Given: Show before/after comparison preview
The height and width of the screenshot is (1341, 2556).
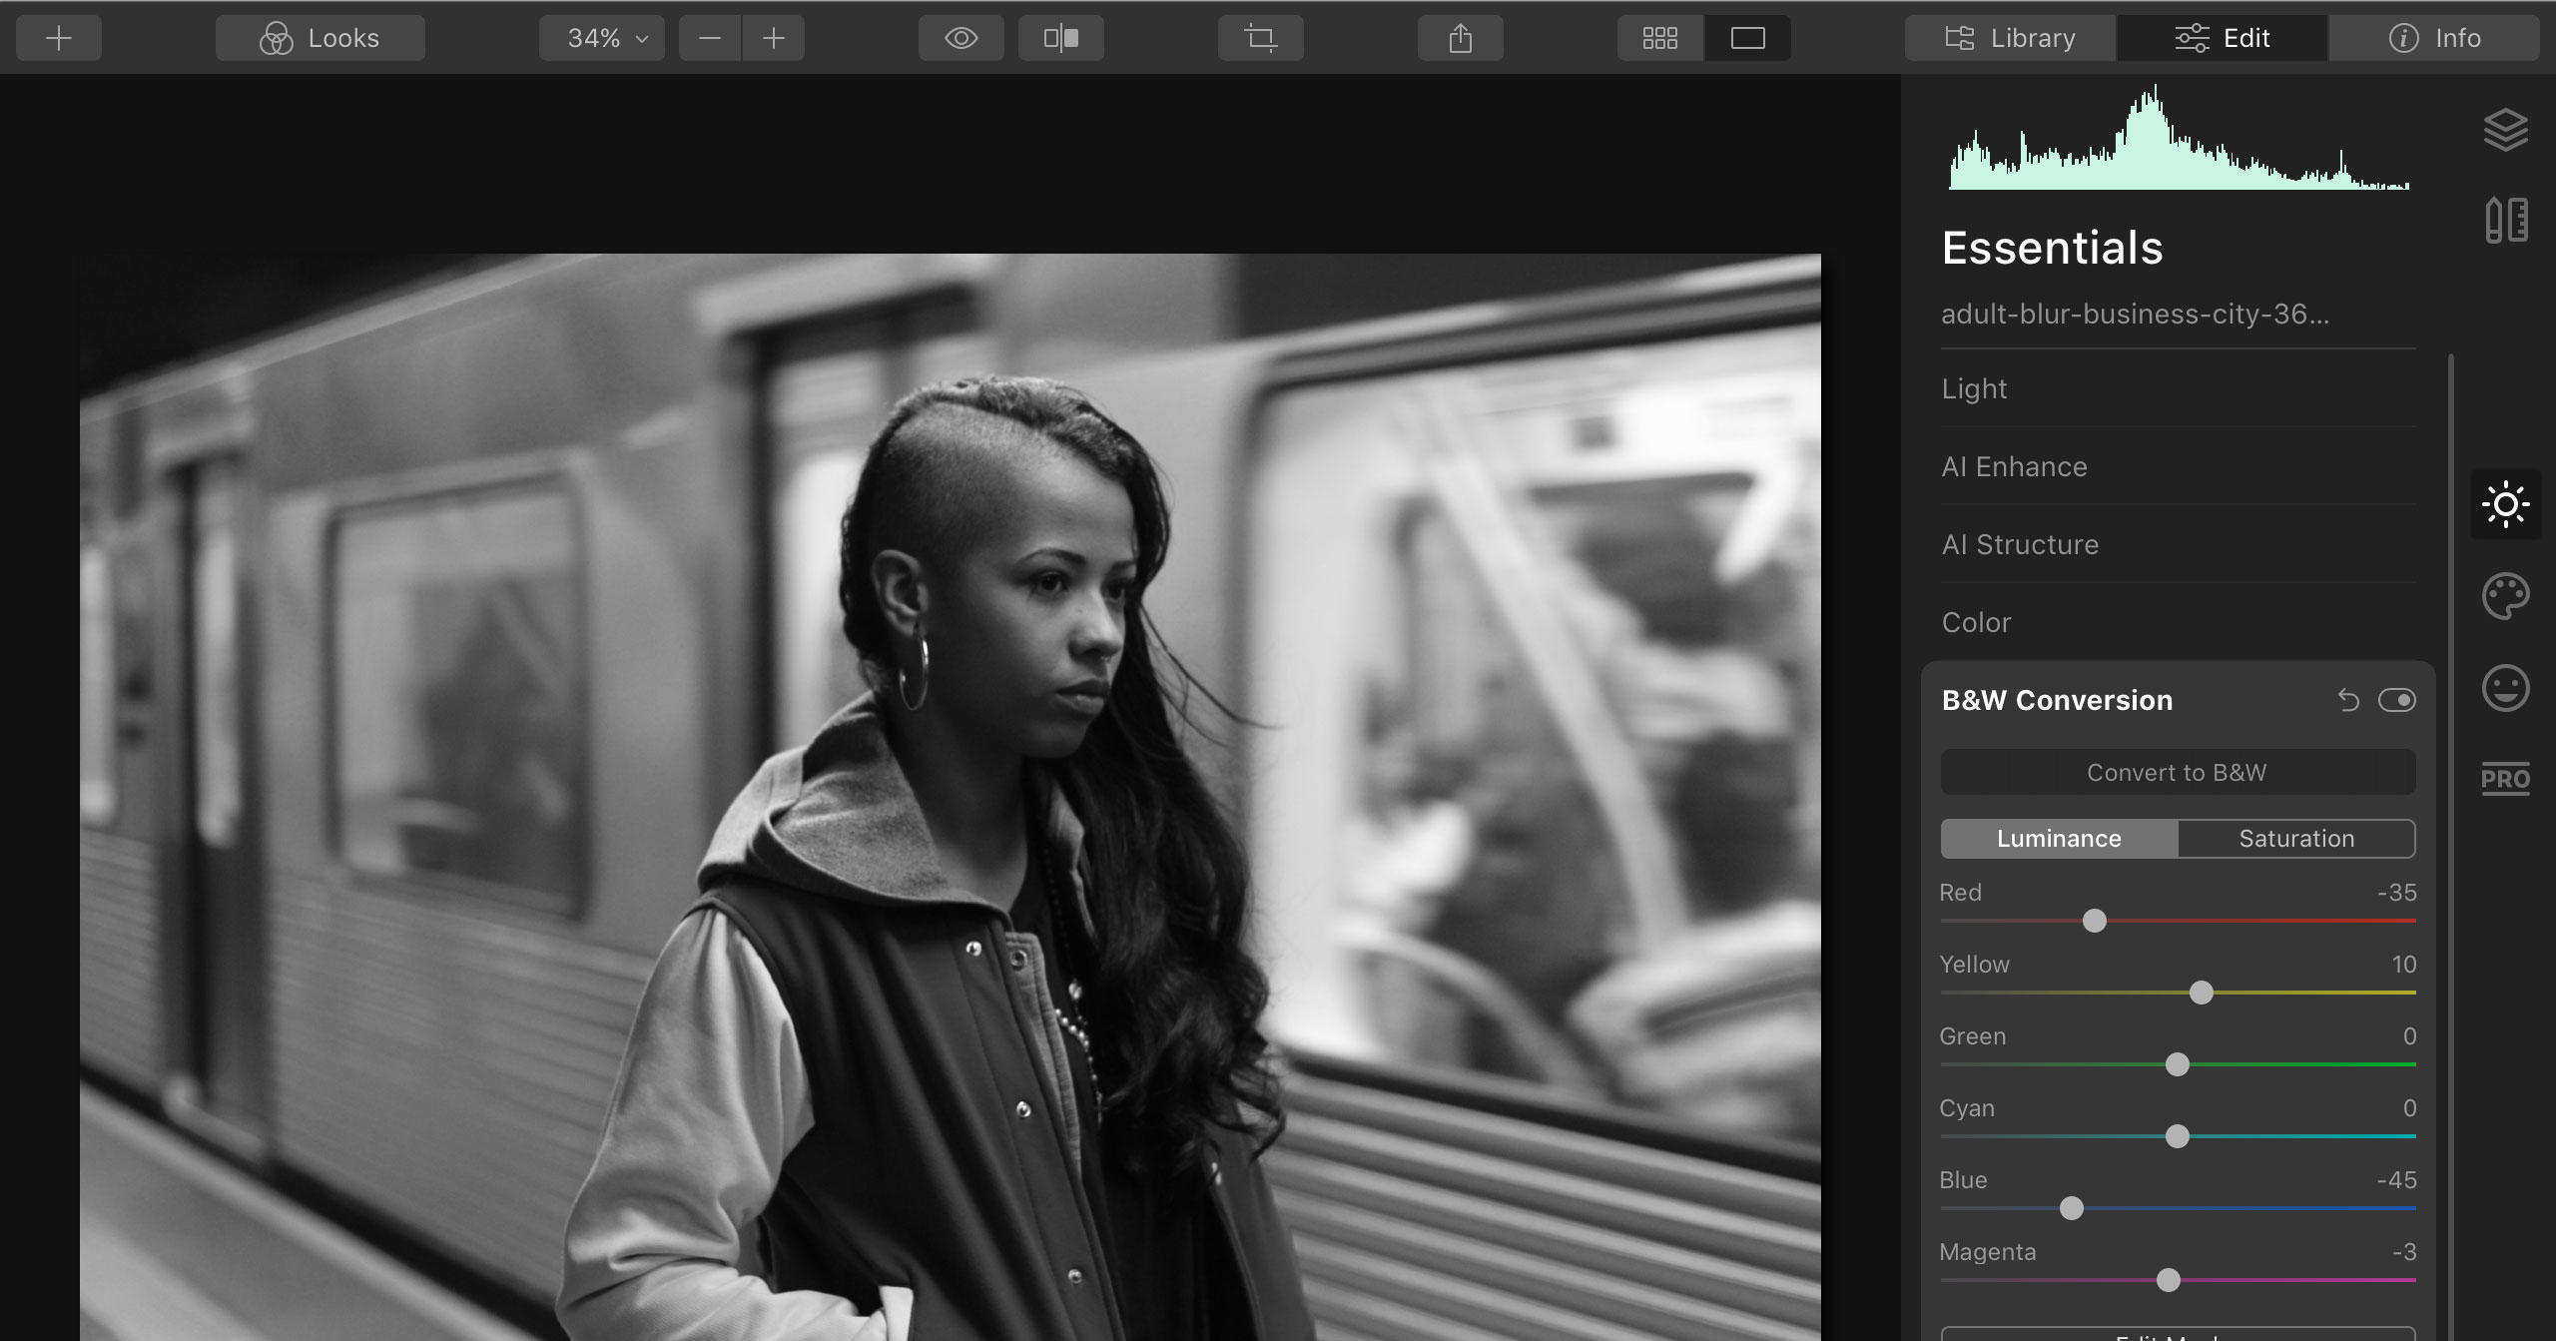Looking at the screenshot, I should (960, 38).
